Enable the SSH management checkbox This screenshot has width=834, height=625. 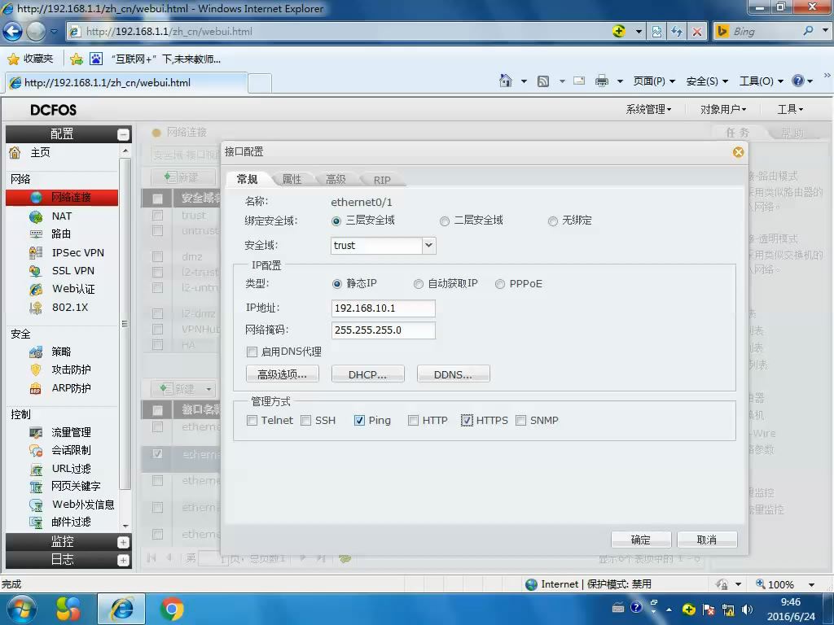click(306, 421)
